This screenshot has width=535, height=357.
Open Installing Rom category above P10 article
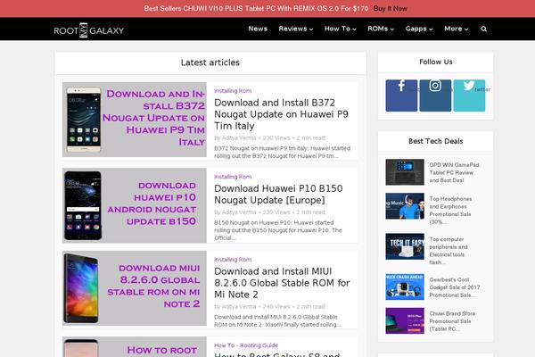(233, 177)
